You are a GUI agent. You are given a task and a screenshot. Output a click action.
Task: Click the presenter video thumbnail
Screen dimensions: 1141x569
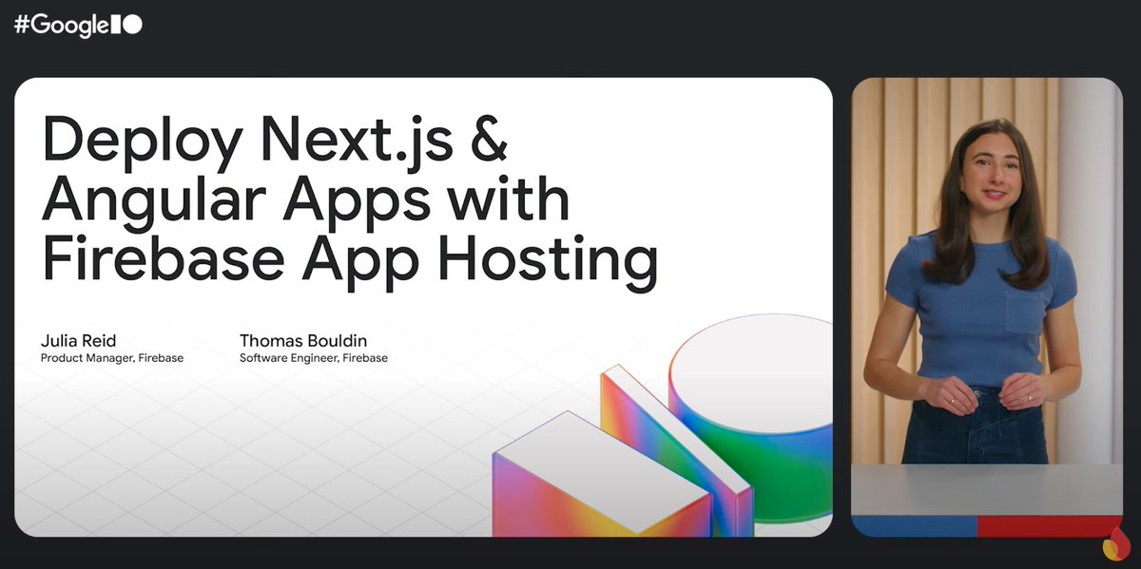[987, 307]
